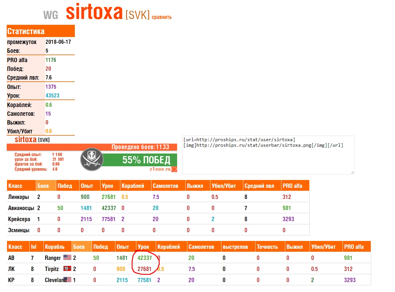The height and width of the screenshot is (292, 395).
Task: Click Ranger damage value 42337
Action: tap(145, 258)
